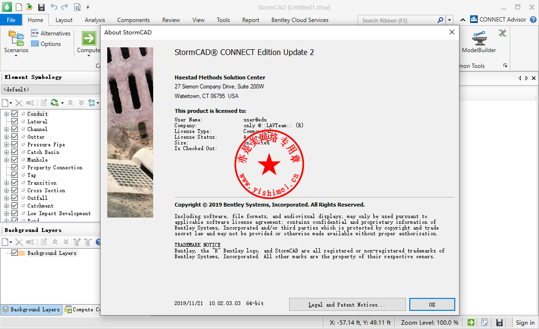
Task: Open the help question mark icon
Action: (x=533, y=20)
